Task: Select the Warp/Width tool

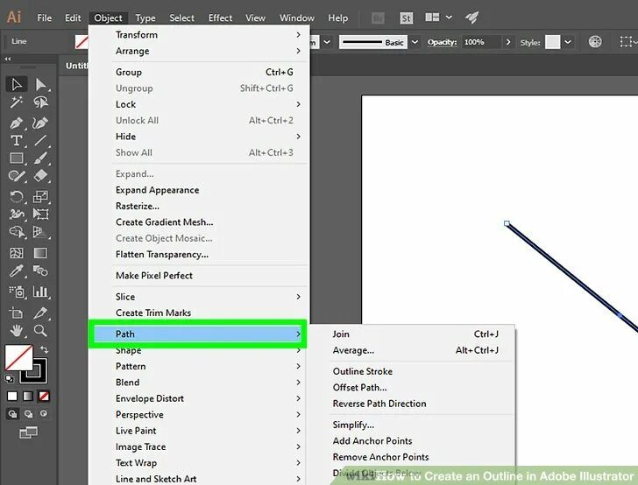Action: click(17, 214)
